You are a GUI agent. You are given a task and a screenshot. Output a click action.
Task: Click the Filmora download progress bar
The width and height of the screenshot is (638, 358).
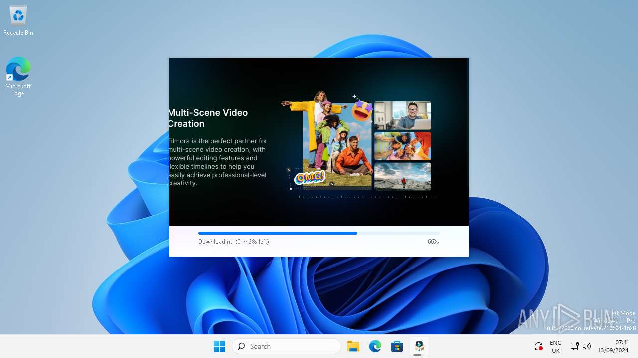(x=319, y=233)
